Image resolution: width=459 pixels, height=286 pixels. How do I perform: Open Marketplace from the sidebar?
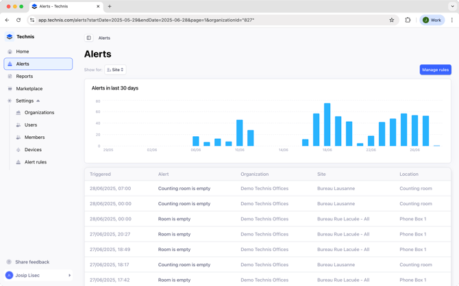click(29, 88)
